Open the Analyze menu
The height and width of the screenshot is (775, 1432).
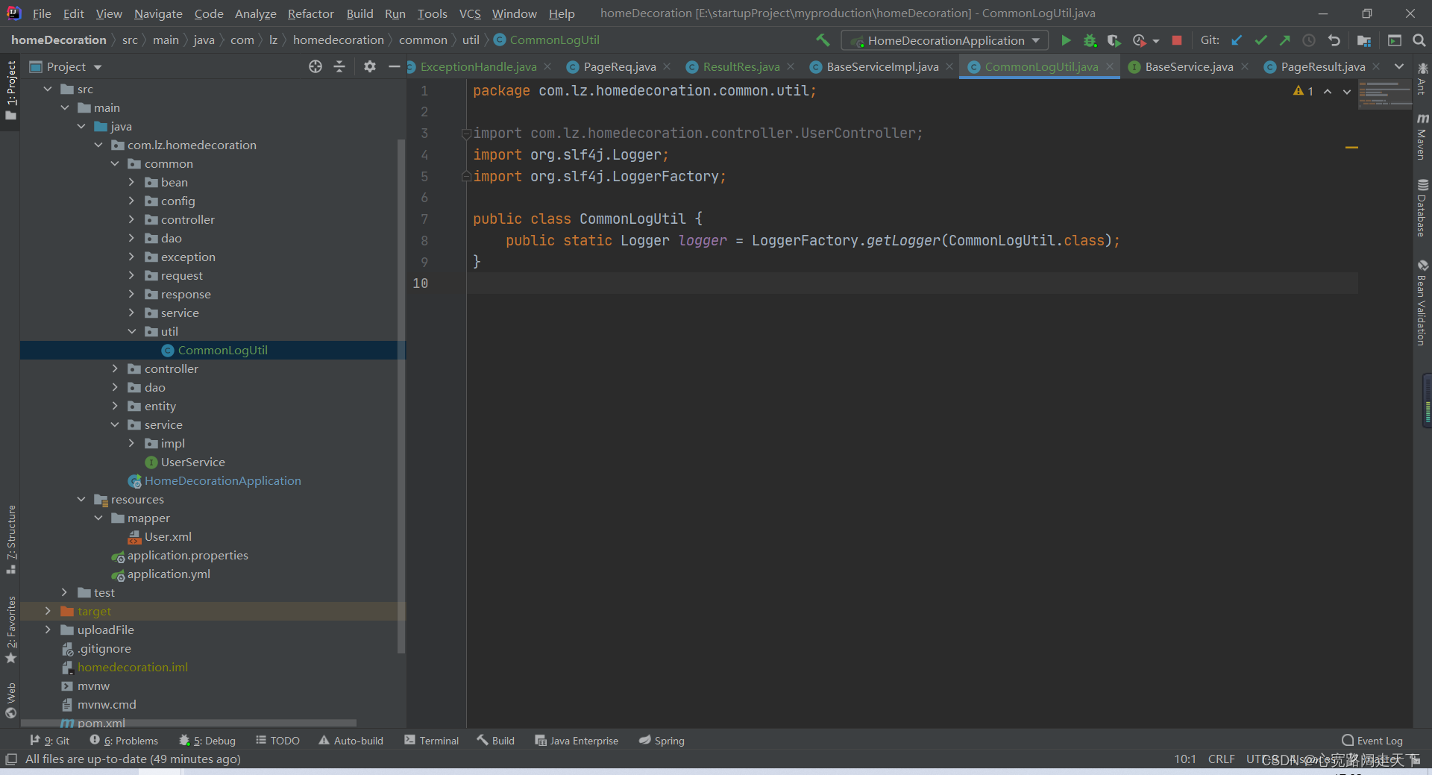[255, 13]
